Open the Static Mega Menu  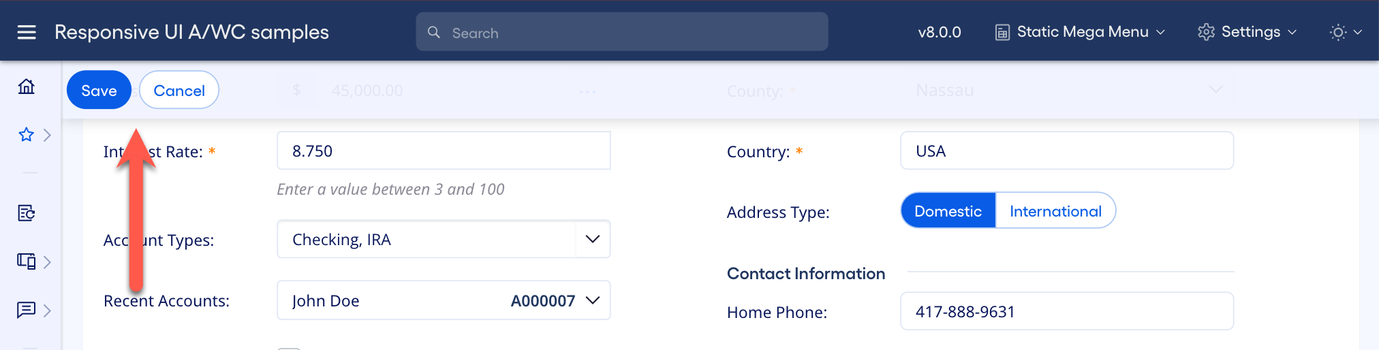(x=1081, y=32)
